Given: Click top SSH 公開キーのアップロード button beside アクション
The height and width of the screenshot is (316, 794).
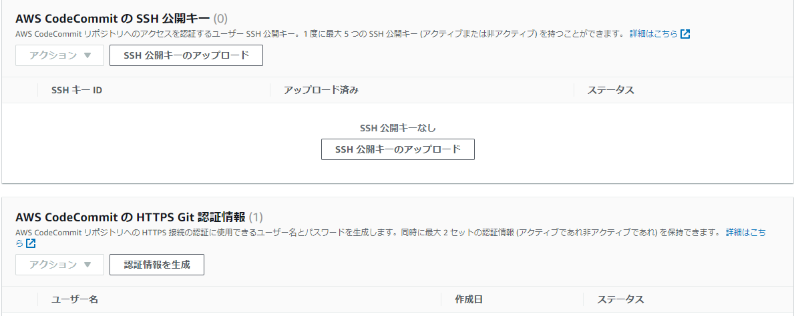Looking at the screenshot, I should click(186, 55).
